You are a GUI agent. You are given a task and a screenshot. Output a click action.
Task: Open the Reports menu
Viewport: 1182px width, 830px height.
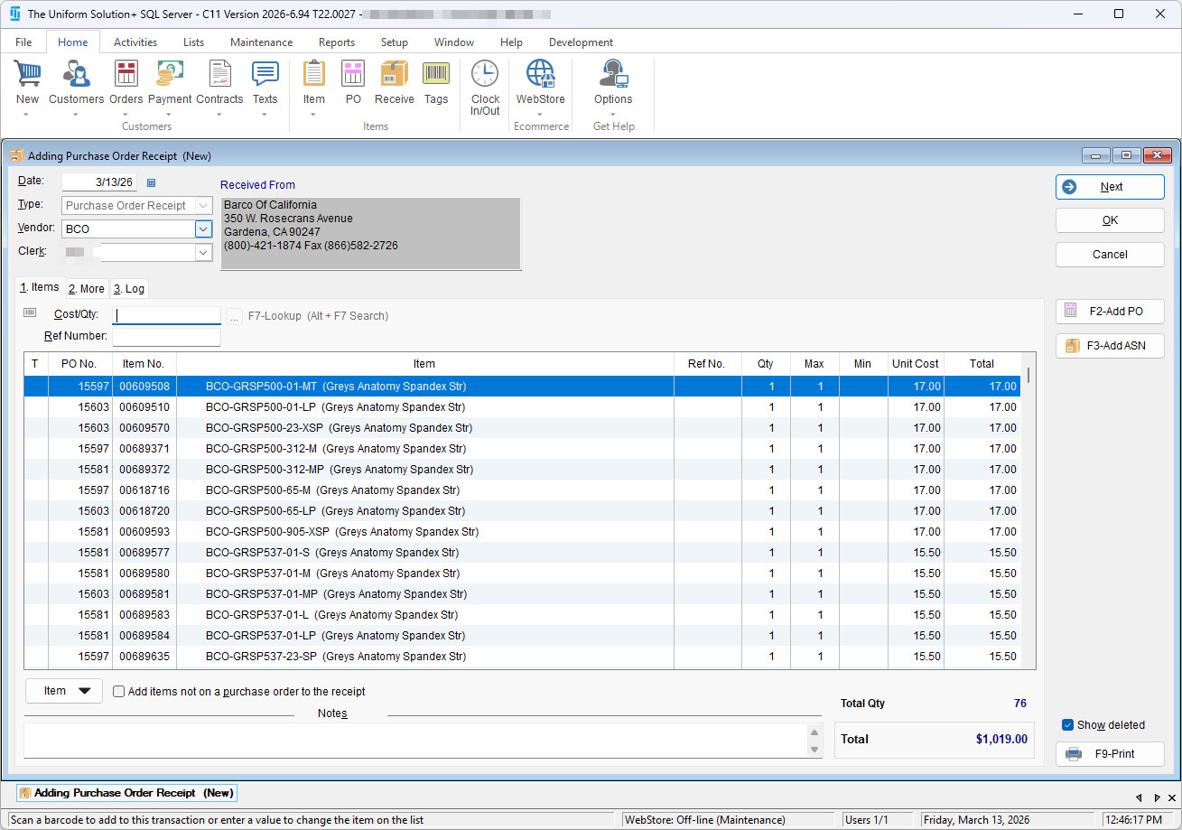(336, 42)
